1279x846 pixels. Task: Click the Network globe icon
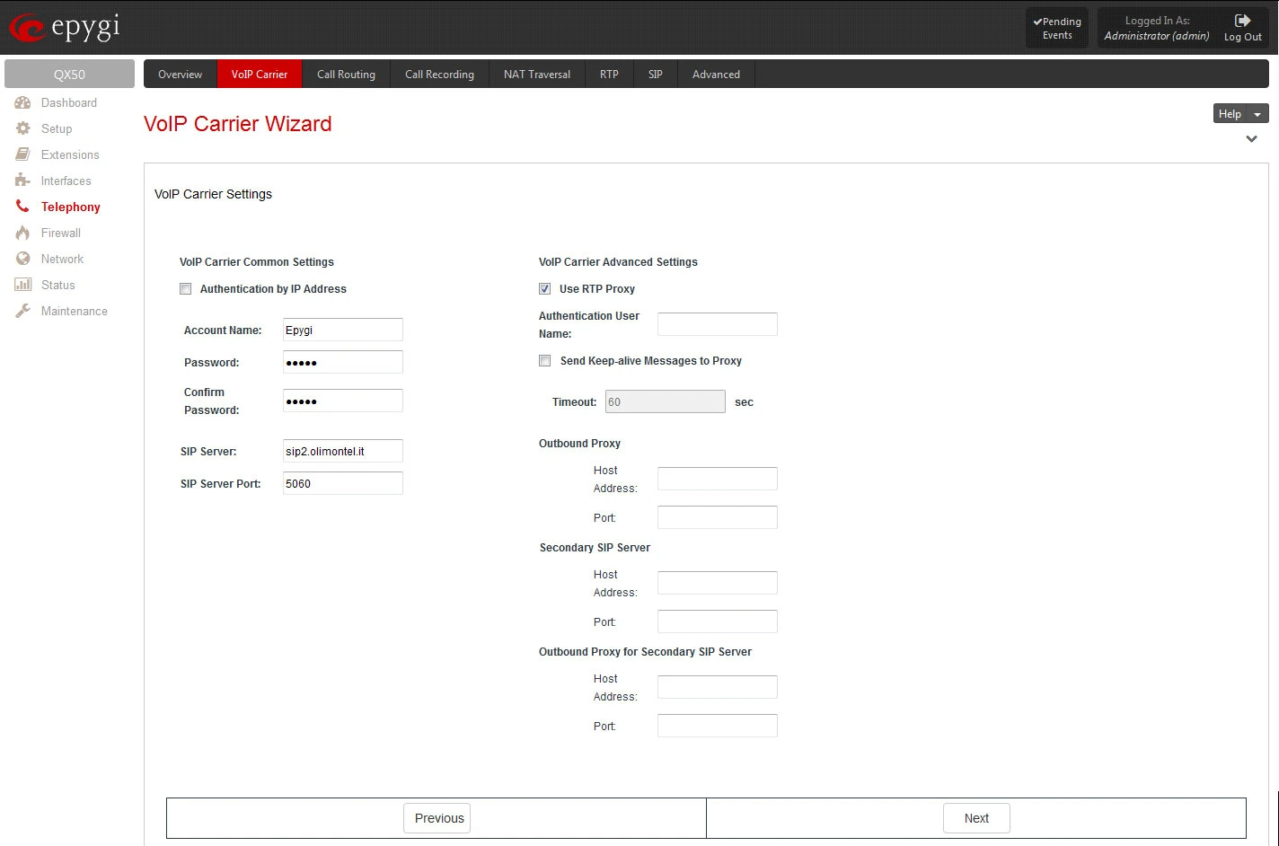pyautogui.click(x=23, y=259)
